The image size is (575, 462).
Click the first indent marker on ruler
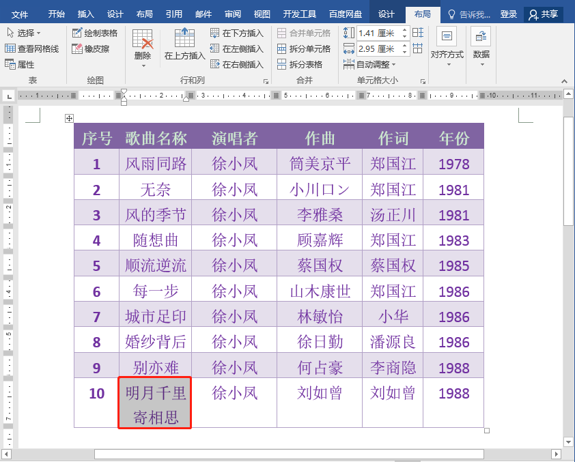(x=124, y=91)
